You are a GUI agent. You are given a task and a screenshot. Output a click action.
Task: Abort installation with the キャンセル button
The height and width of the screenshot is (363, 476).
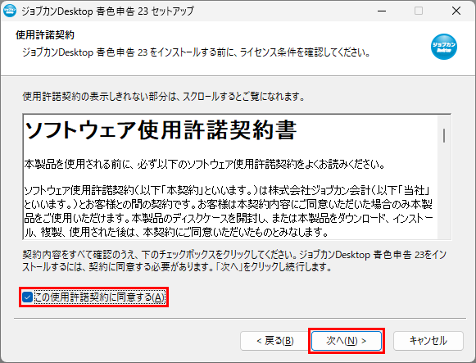tap(428, 341)
